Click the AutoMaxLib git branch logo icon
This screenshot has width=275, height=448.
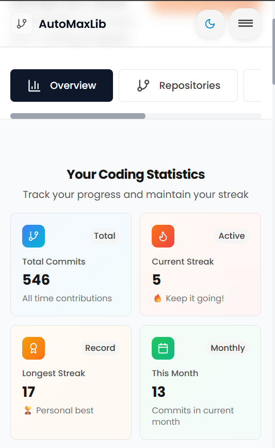point(22,24)
